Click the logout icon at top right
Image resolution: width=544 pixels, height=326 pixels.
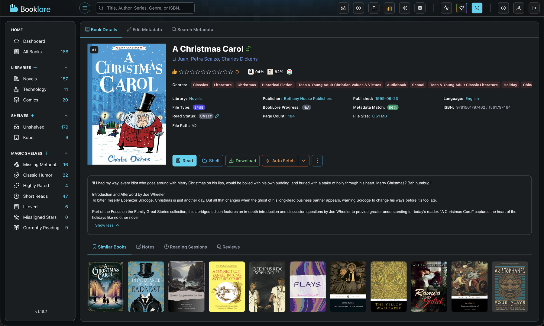click(x=534, y=8)
